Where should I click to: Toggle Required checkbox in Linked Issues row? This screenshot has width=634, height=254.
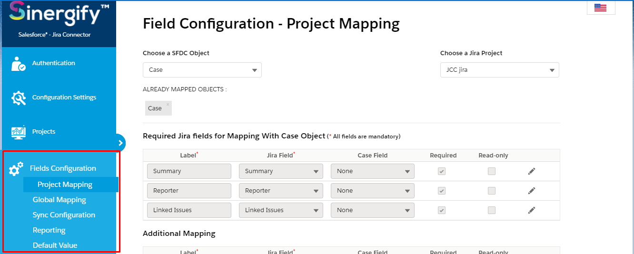(442, 210)
